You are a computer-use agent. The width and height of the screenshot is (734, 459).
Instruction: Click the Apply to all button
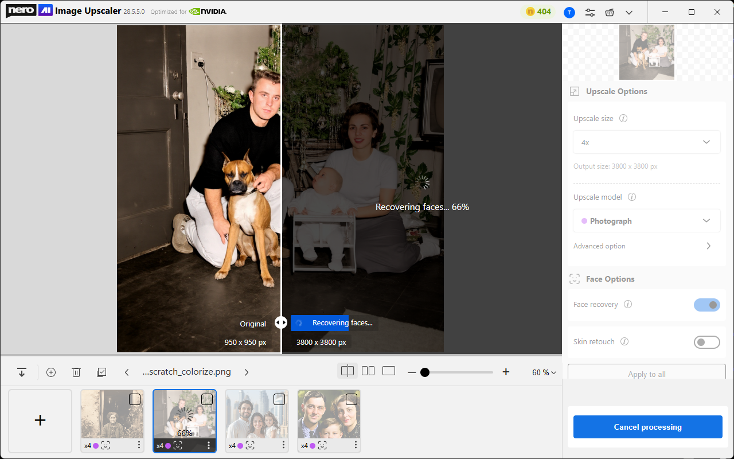pos(646,374)
